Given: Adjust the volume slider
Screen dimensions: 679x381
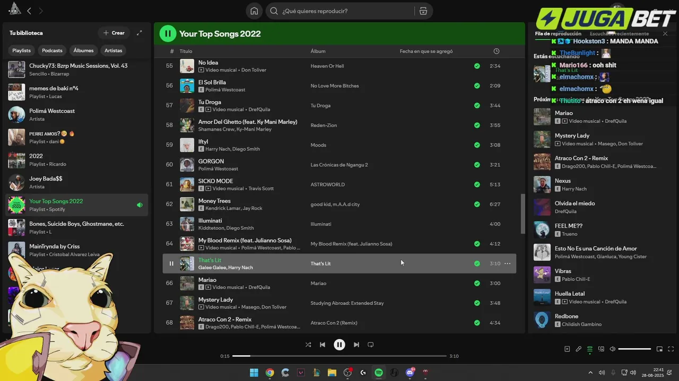Looking at the screenshot, I should pyautogui.click(x=634, y=349).
